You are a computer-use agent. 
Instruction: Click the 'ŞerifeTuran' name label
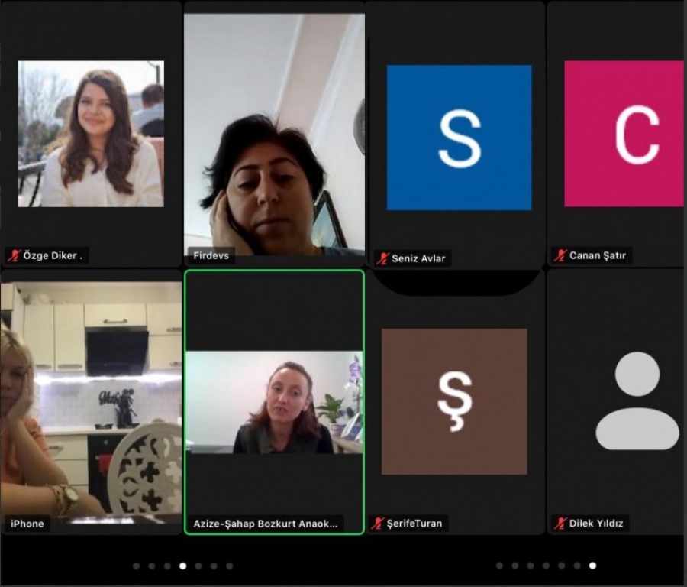(x=414, y=523)
